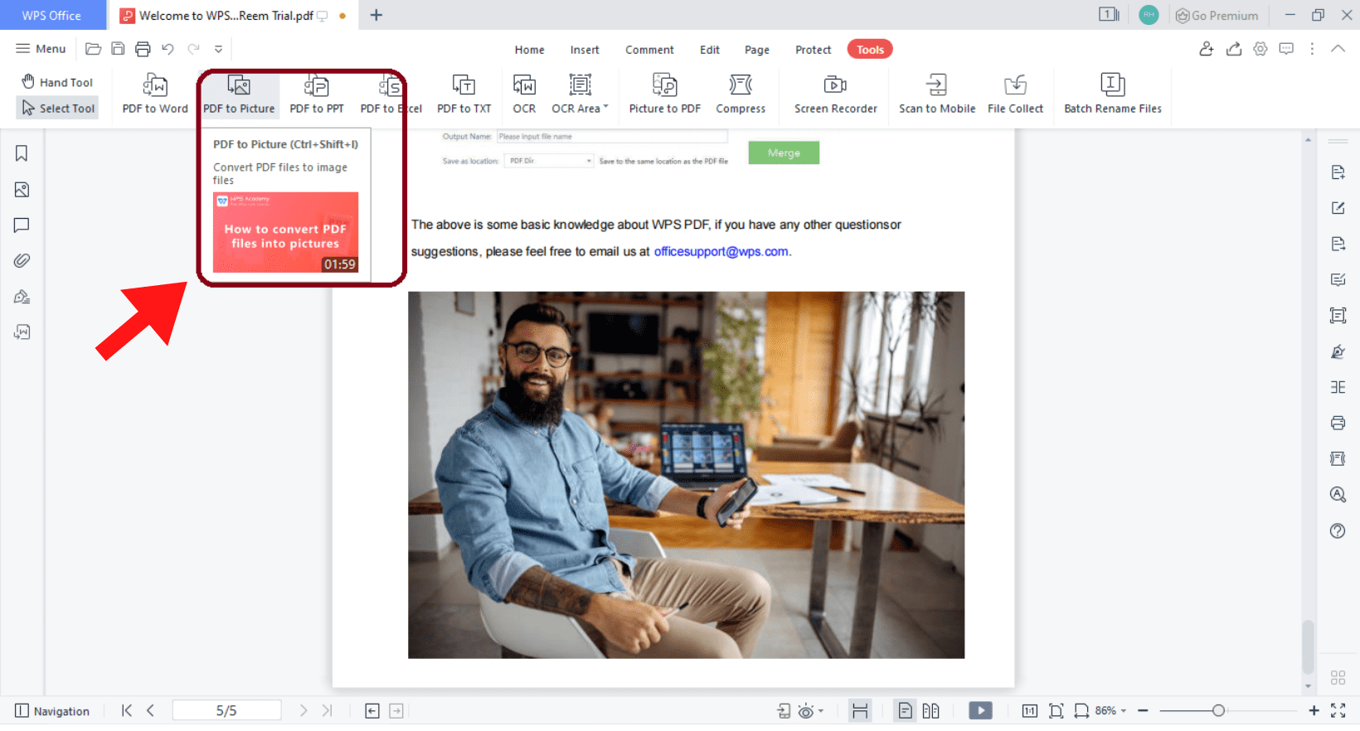Zoom out with the minus button
This screenshot has height=731, width=1360.
pos(1143,710)
